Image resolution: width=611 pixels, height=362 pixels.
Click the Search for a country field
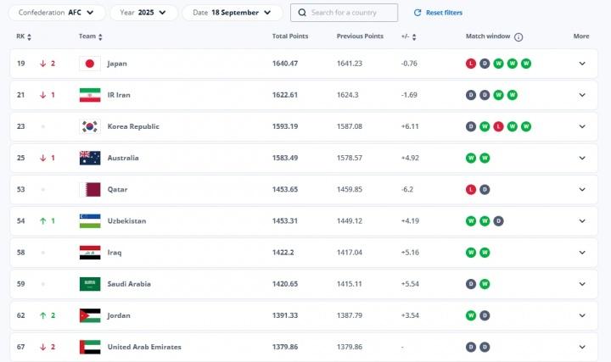coord(350,13)
